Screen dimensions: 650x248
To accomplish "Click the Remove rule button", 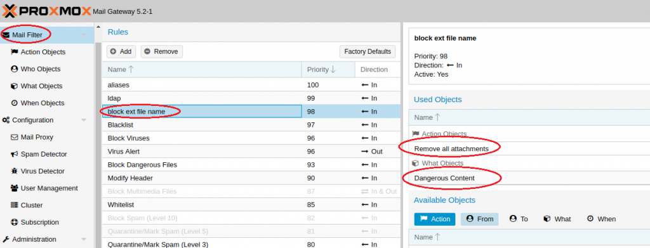I will [162, 51].
